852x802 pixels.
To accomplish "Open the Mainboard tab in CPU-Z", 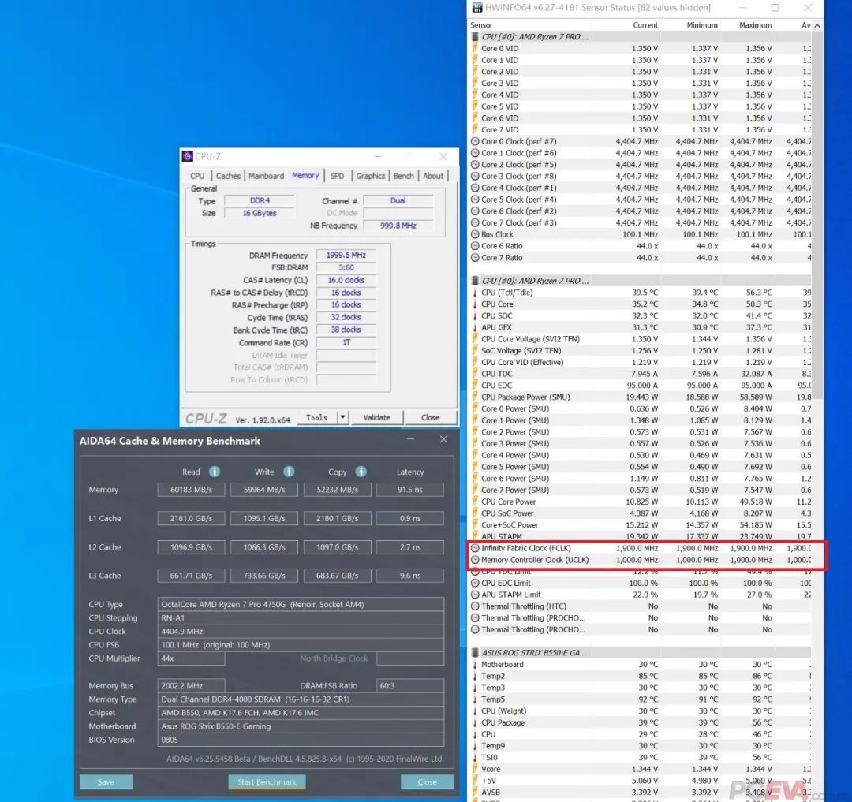I will click(266, 176).
